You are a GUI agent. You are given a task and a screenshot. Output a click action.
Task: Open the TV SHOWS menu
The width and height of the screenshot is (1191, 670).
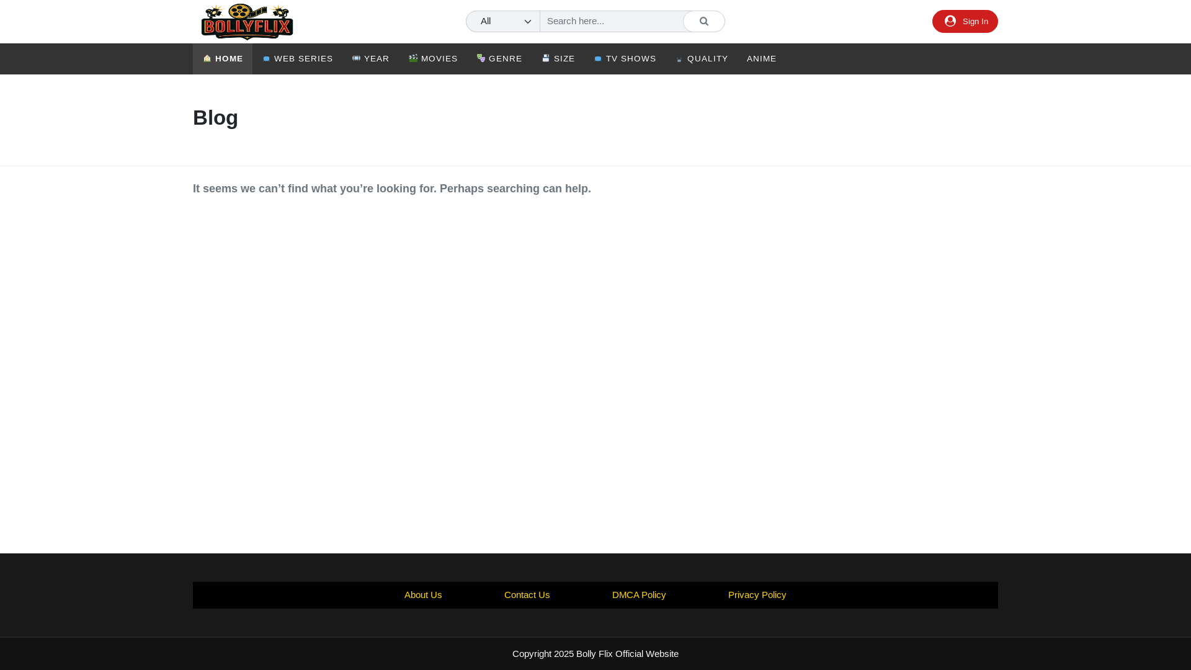point(625,59)
